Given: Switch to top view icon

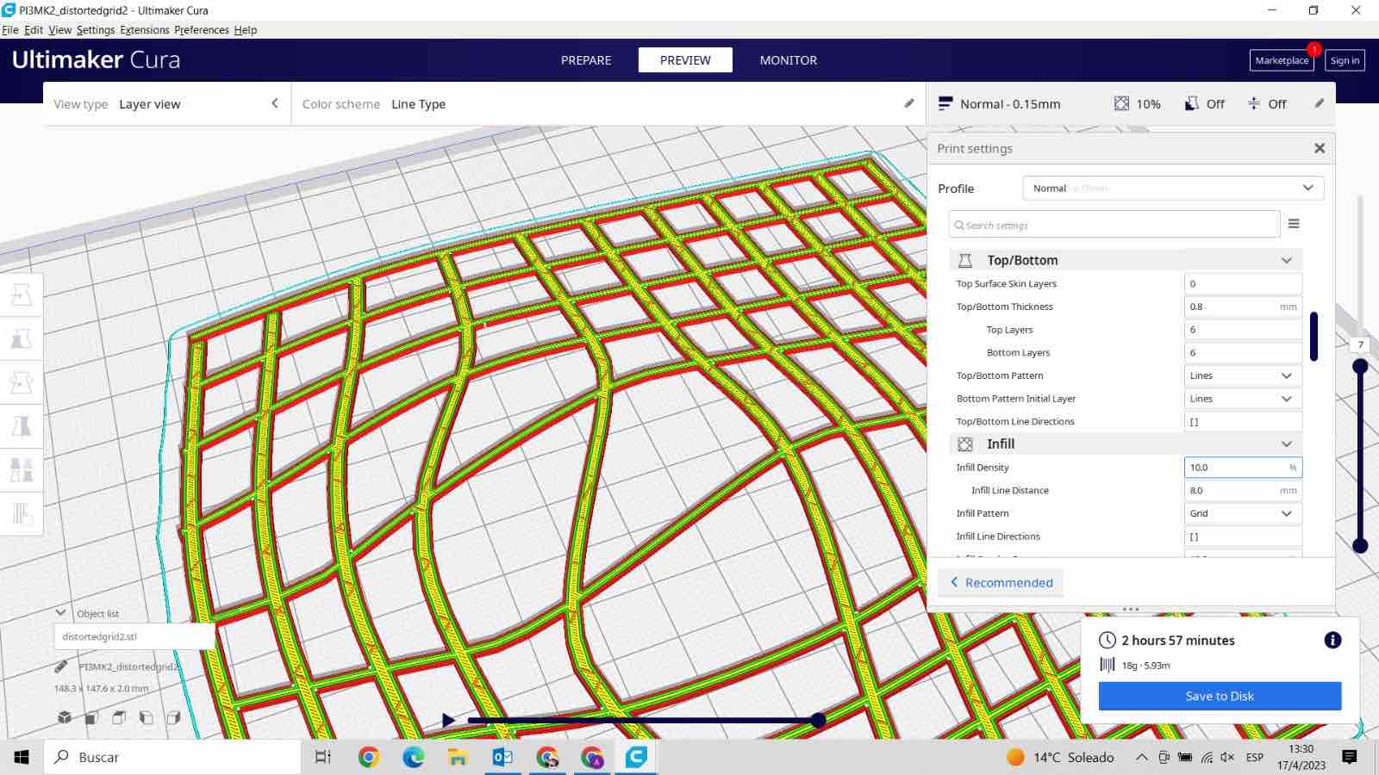Looking at the screenshot, I should (x=119, y=717).
